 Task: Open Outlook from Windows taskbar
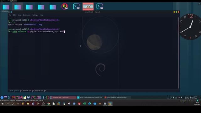(95, 104)
